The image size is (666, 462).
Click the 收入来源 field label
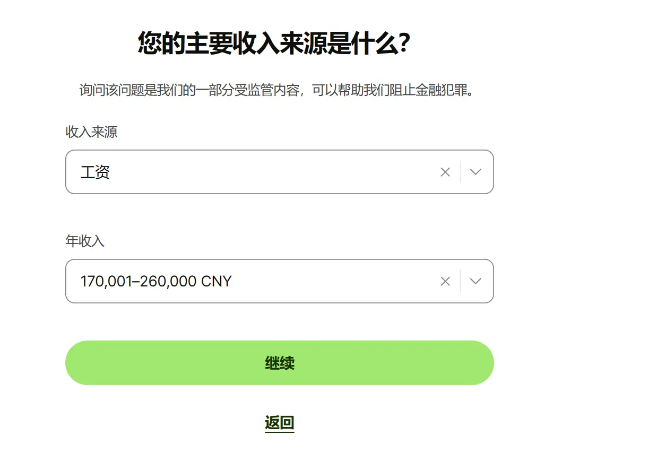[x=91, y=132]
